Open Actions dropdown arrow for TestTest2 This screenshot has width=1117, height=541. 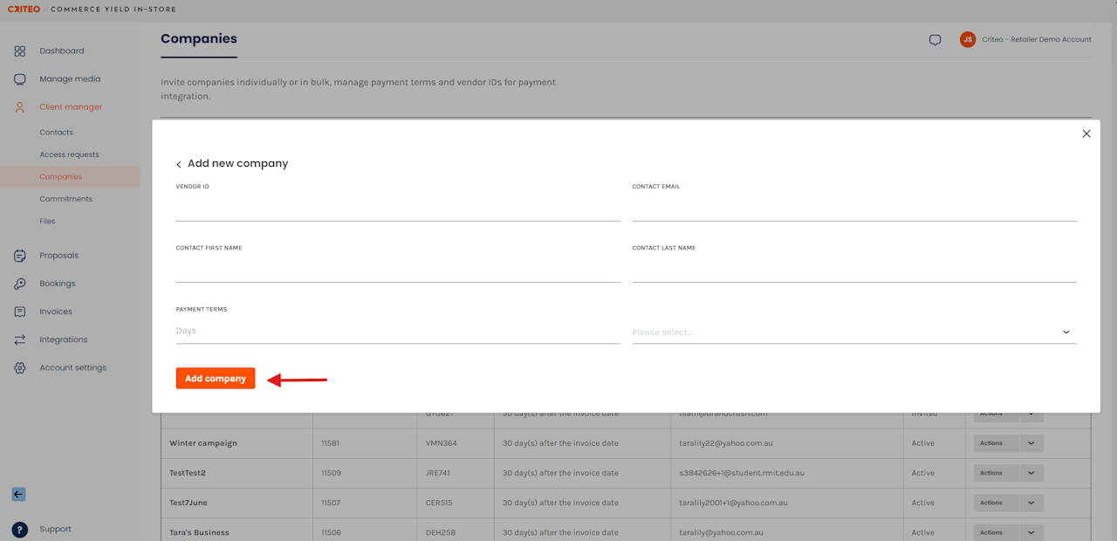pos(1031,473)
